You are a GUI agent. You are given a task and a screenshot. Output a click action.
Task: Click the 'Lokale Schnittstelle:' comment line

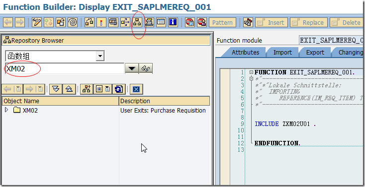coord(298,85)
